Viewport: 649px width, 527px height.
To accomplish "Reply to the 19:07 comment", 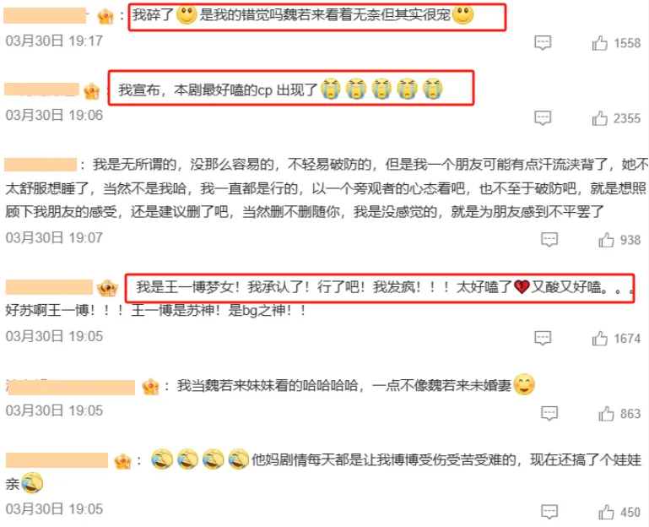I will point(549,240).
